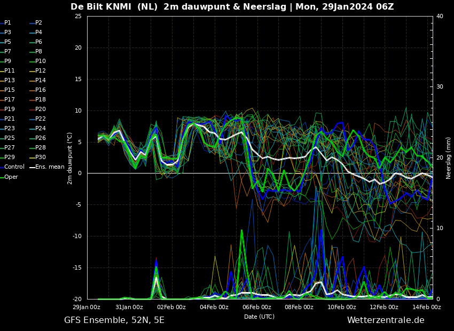Click the Wetterzentrale.de watermark text

click(x=386, y=320)
